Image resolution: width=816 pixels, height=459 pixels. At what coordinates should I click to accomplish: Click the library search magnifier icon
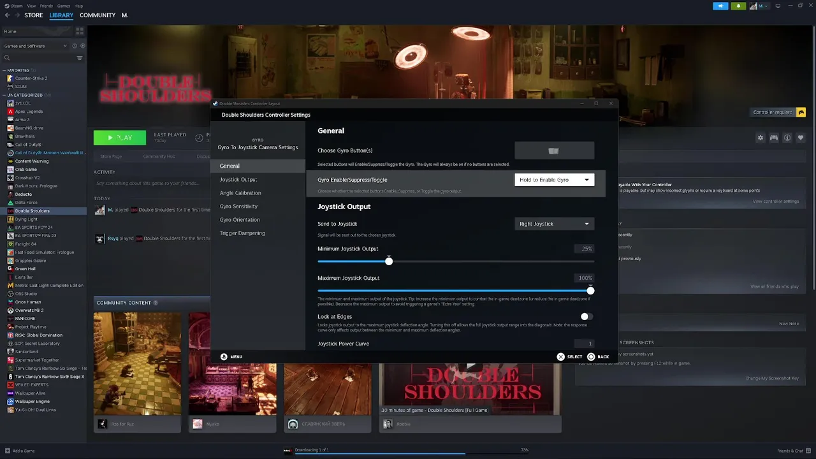click(7, 58)
